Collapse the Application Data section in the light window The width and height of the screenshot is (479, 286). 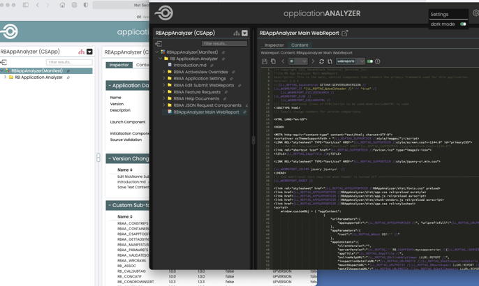click(x=110, y=86)
